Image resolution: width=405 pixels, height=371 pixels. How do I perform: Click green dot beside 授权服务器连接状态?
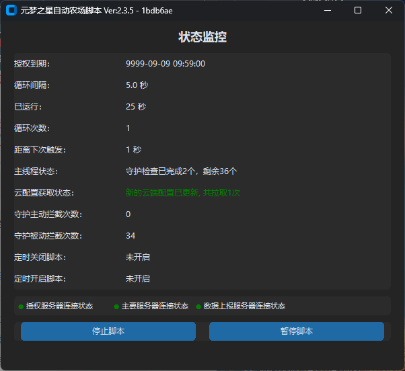pos(21,306)
